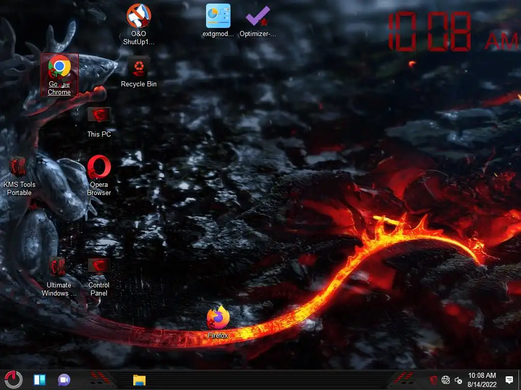521x390 pixels.
Task: Select the Google Chrome desktop shortcut
Action: coord(60,75)
